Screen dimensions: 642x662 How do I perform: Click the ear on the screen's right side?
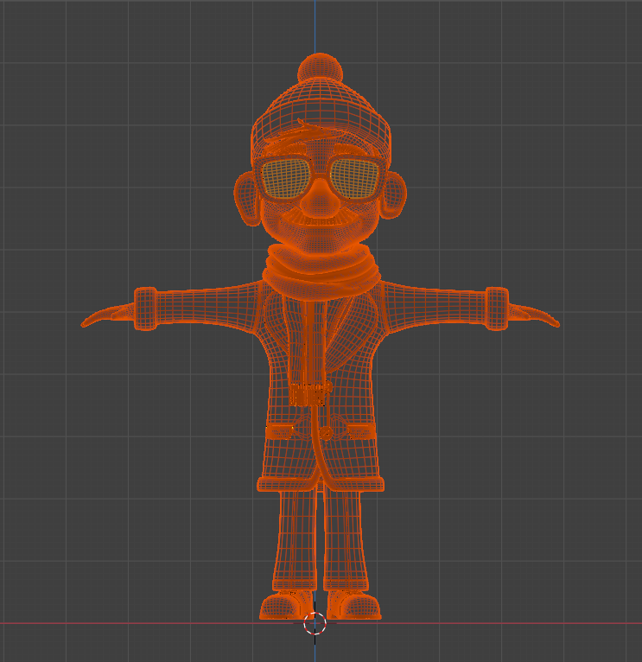pyautogui.click(x=396, y=199)
